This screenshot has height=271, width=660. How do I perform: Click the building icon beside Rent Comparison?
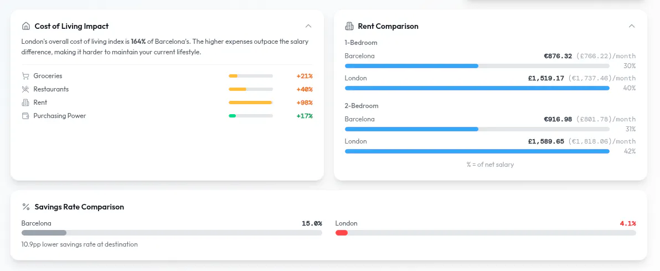pos(349,26)
